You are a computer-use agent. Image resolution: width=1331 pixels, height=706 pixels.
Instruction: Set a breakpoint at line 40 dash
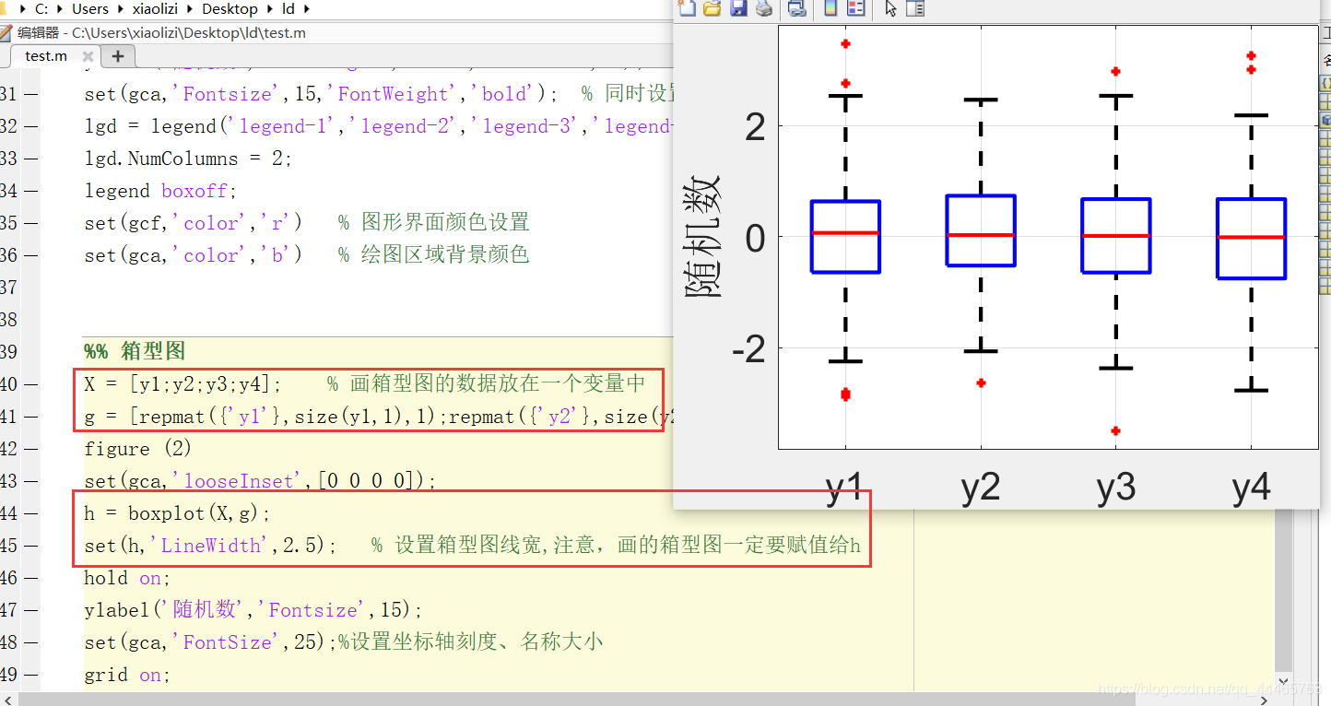[31, 384]
